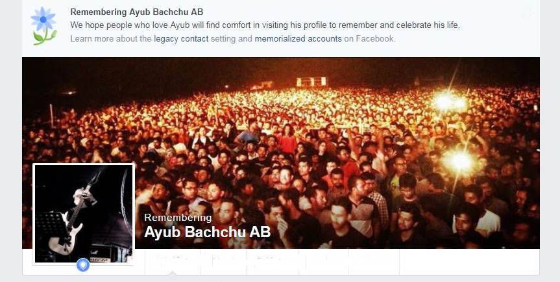560x282 pixels.
Task: Open the concert crowd cover photo
Action: click(281, 153)
